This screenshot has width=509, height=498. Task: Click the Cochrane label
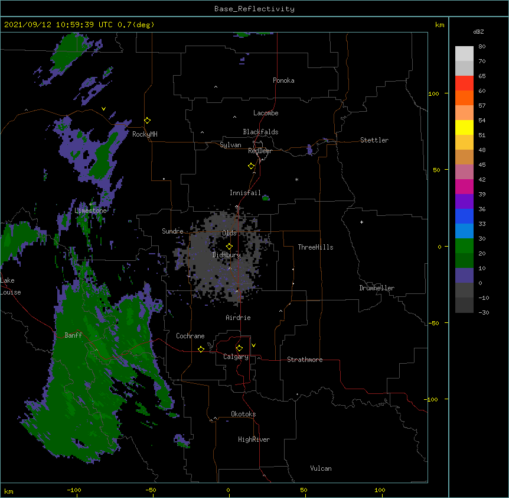pos(190,336)
